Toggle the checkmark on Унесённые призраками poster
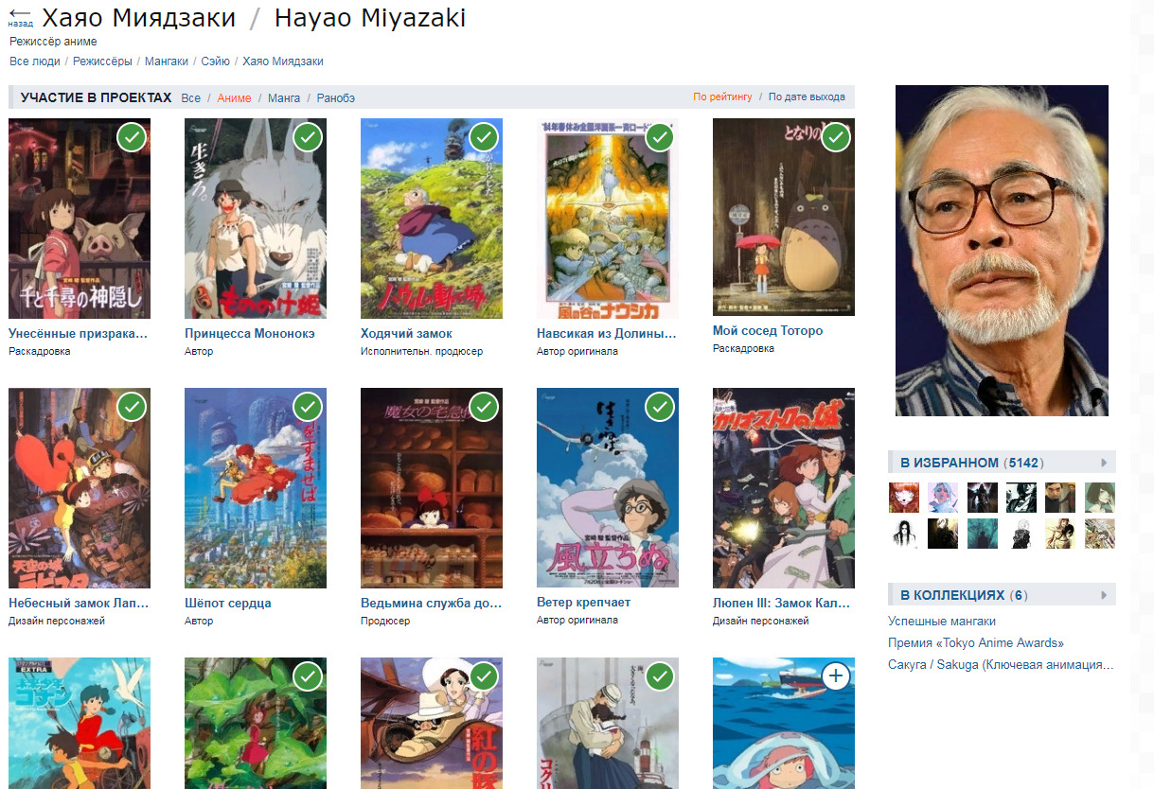The image size is (1154, 789). (132, 137)
